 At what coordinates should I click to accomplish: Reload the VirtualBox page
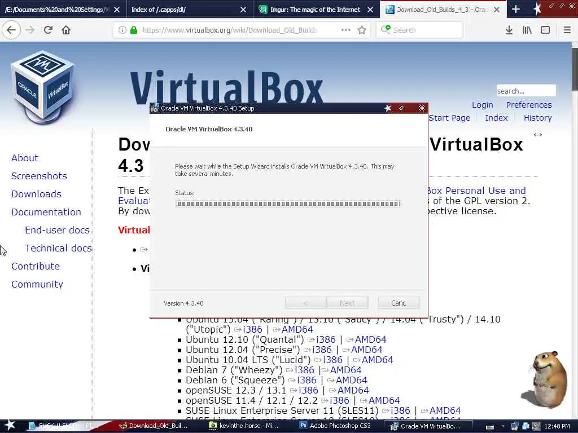[x=48, y=30]
